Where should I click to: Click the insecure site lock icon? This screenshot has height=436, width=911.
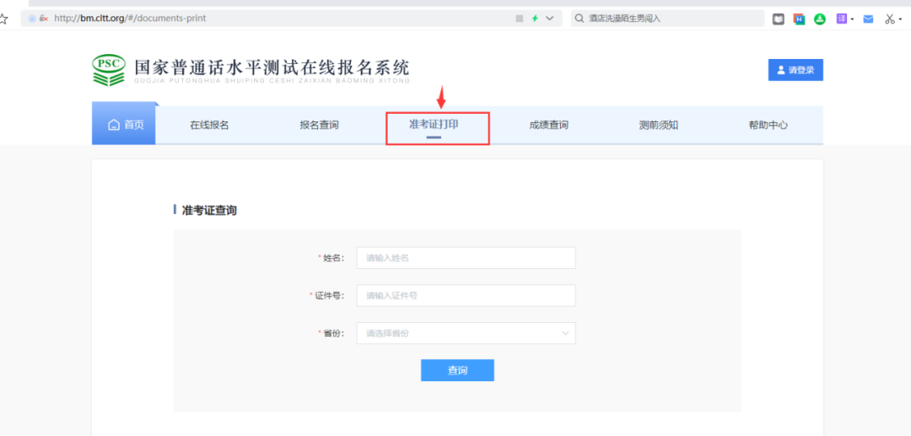pyautogui.click(x=44, y=19)
